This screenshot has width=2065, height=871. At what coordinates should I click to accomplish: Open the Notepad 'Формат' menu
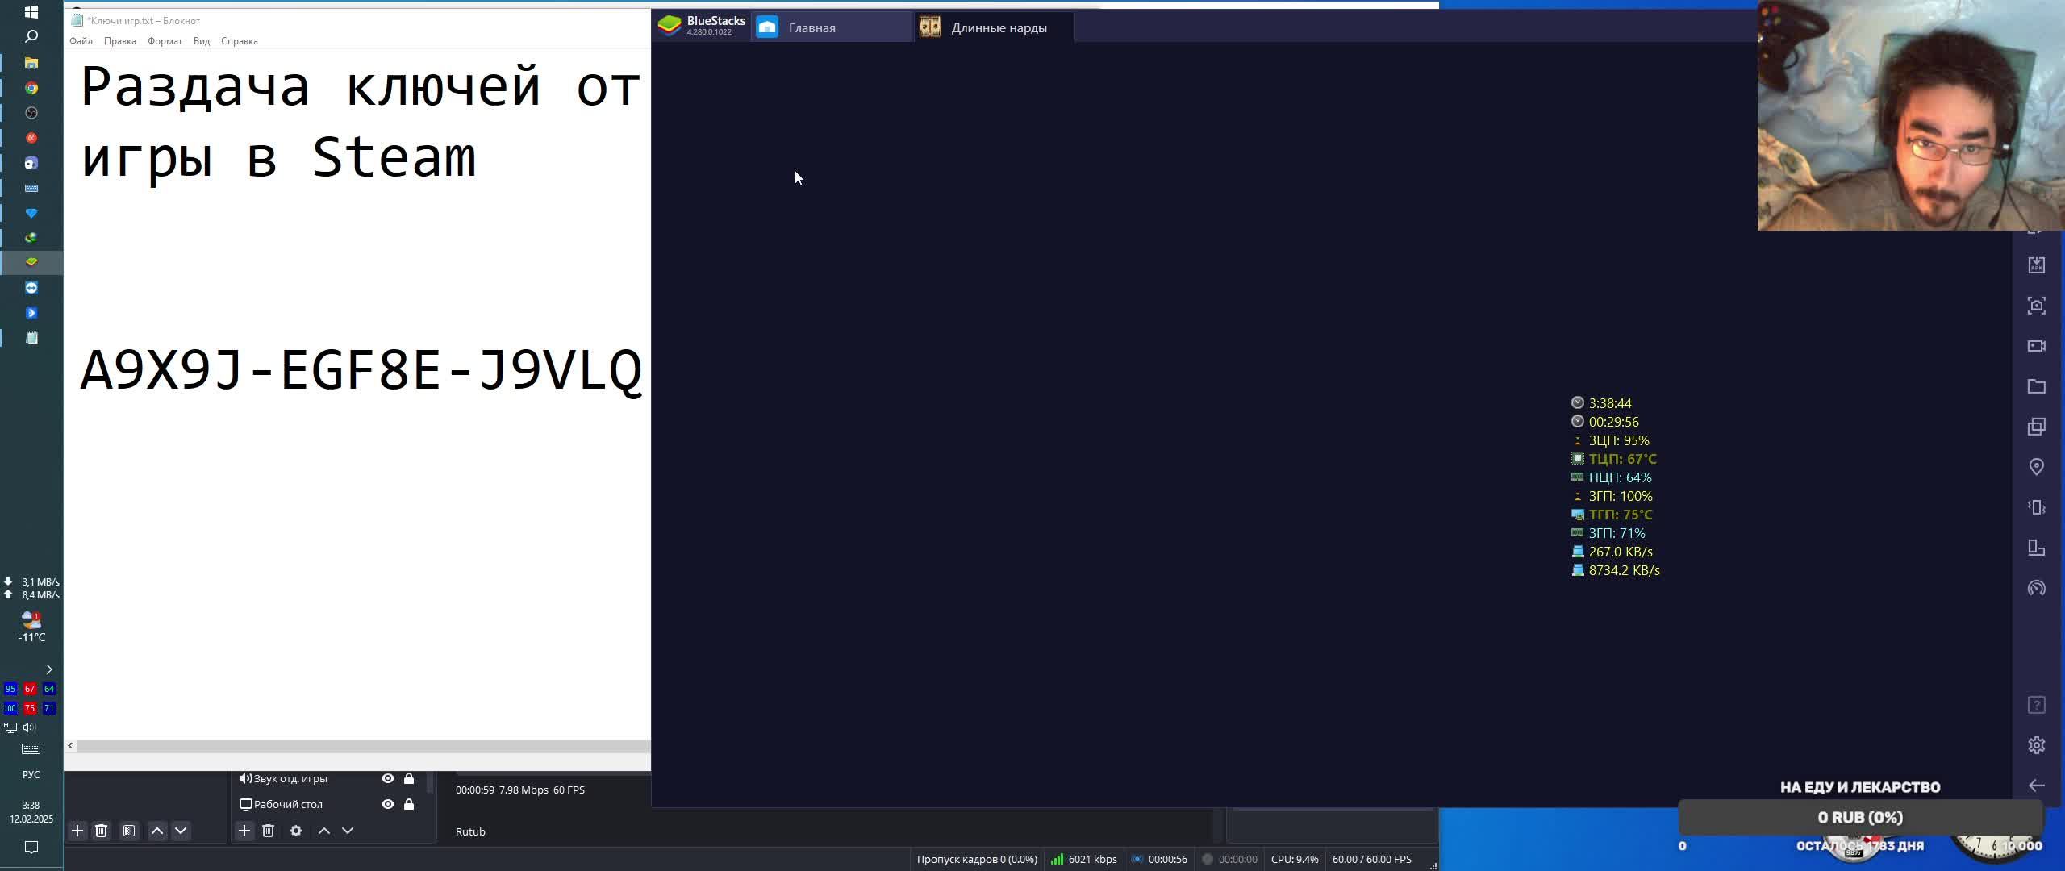coord(165,41)
